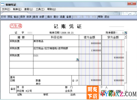Click the lookup magnifier in the 2121 cell
The width and height of the screenshot is (137, 100).
coord(77,59)
